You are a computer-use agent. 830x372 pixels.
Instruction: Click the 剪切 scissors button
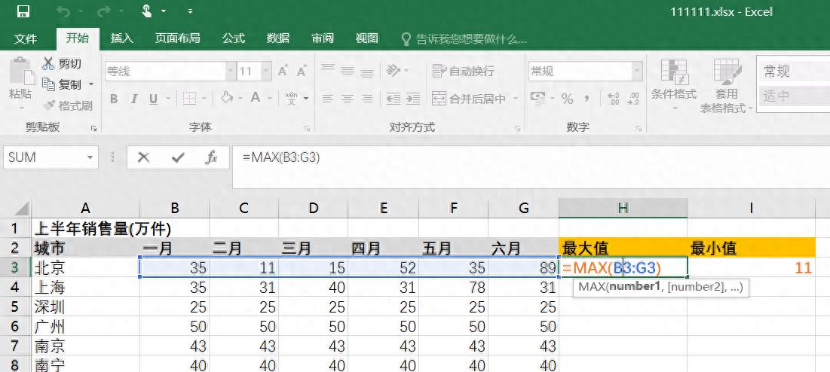point(63,64)
